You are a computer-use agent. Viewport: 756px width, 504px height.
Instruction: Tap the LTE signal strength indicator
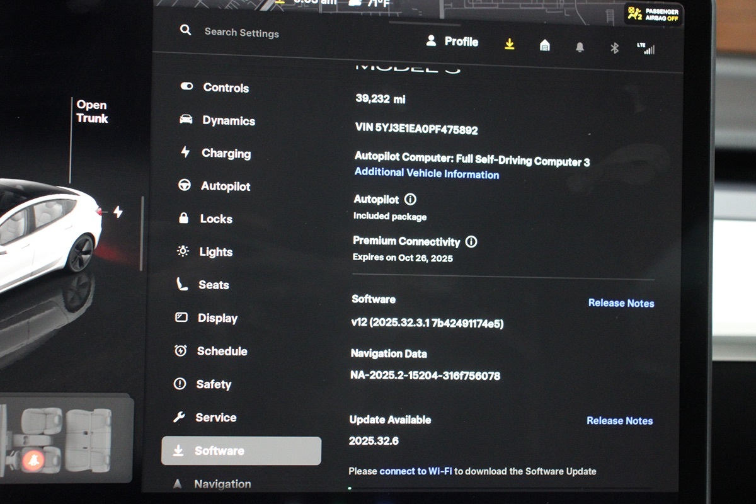click(646, 49)
